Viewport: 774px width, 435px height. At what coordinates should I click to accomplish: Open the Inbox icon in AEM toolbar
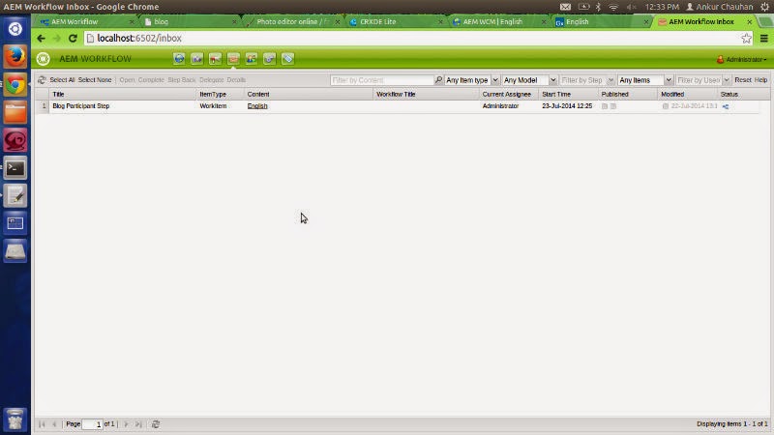point(233,59)
